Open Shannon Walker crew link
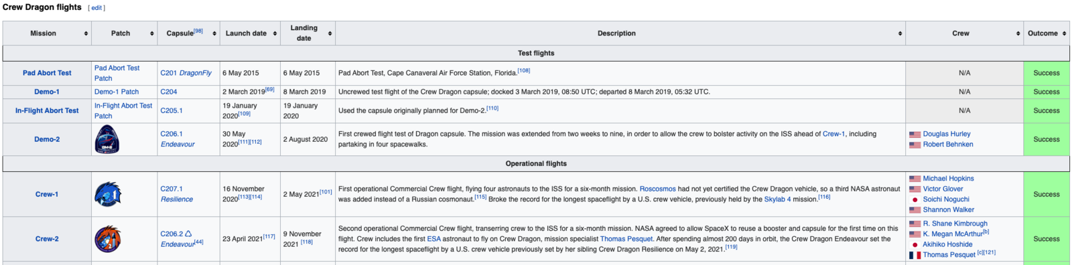 click(x=949, y=209)
